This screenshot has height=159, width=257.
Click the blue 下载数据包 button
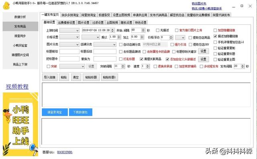(80, 112)
